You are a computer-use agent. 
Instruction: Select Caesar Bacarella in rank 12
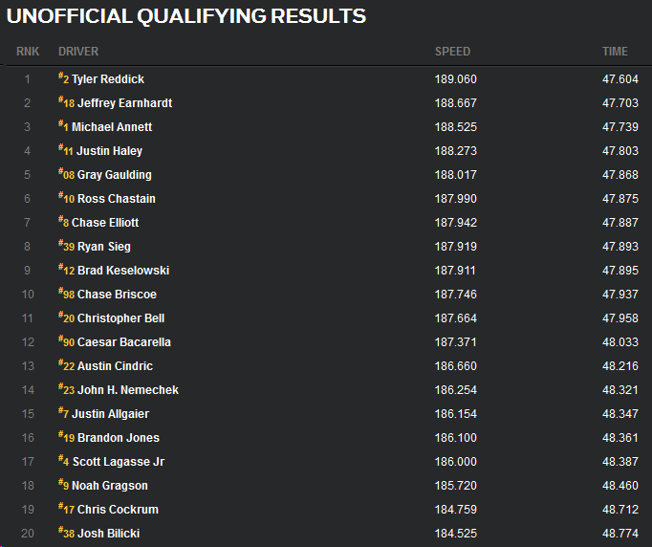(x=123, y=342)
